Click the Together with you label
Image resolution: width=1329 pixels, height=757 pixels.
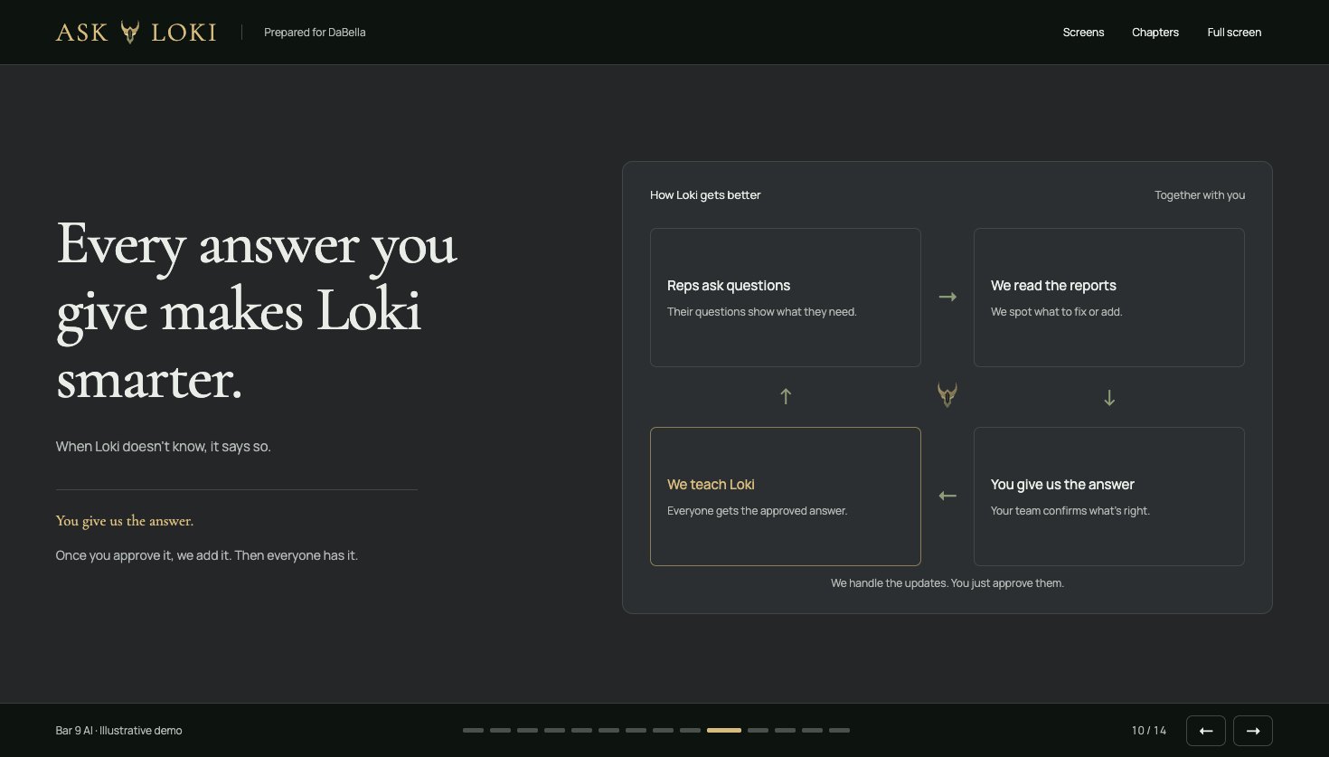click(1200, 195)
